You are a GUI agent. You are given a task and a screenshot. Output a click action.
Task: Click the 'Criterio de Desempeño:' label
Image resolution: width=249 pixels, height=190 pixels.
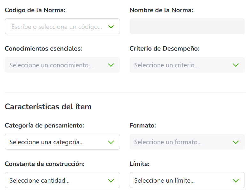(x=165, y=49)
